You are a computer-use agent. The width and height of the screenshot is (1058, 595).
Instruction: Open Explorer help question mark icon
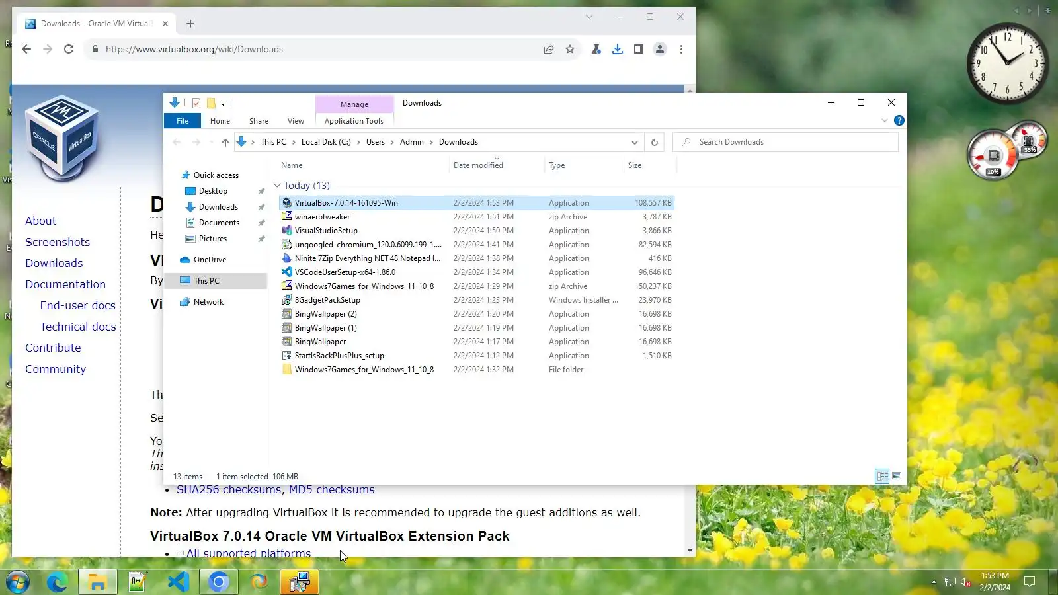(x=899, y=120)
